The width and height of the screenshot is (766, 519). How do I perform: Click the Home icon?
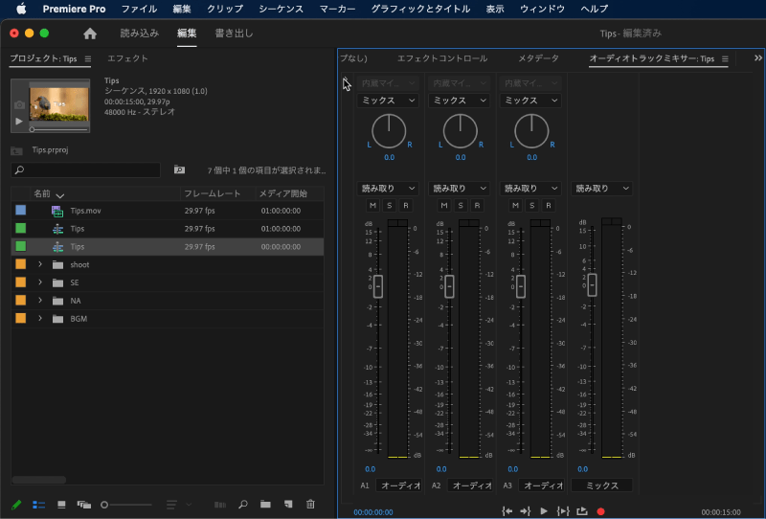pos(90,34)
